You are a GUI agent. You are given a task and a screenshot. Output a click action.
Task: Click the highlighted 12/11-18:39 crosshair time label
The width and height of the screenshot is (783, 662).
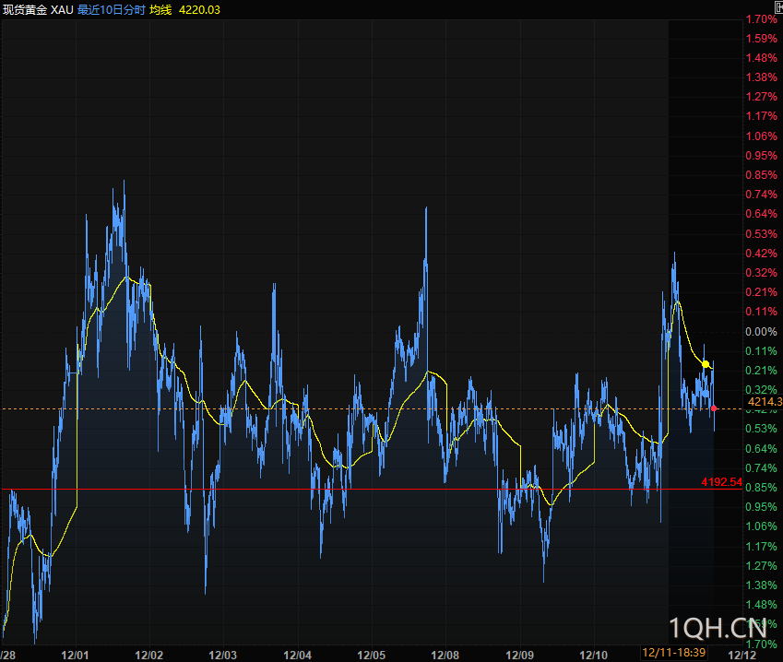click(673, 653)
